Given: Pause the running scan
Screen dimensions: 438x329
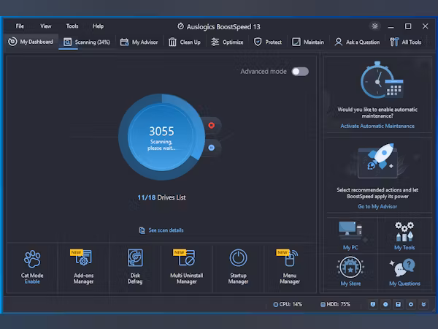Looking at the screenshot, I should tap(211, 148).
